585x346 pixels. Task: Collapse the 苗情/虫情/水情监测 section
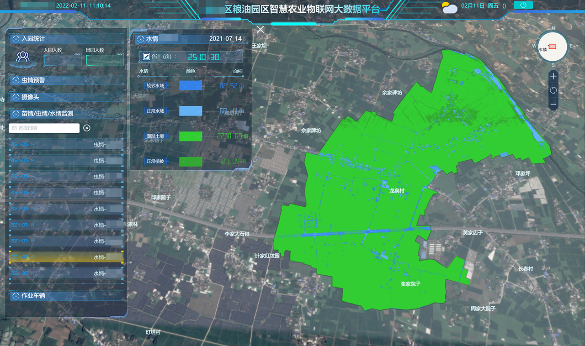[x=66, y=113]
